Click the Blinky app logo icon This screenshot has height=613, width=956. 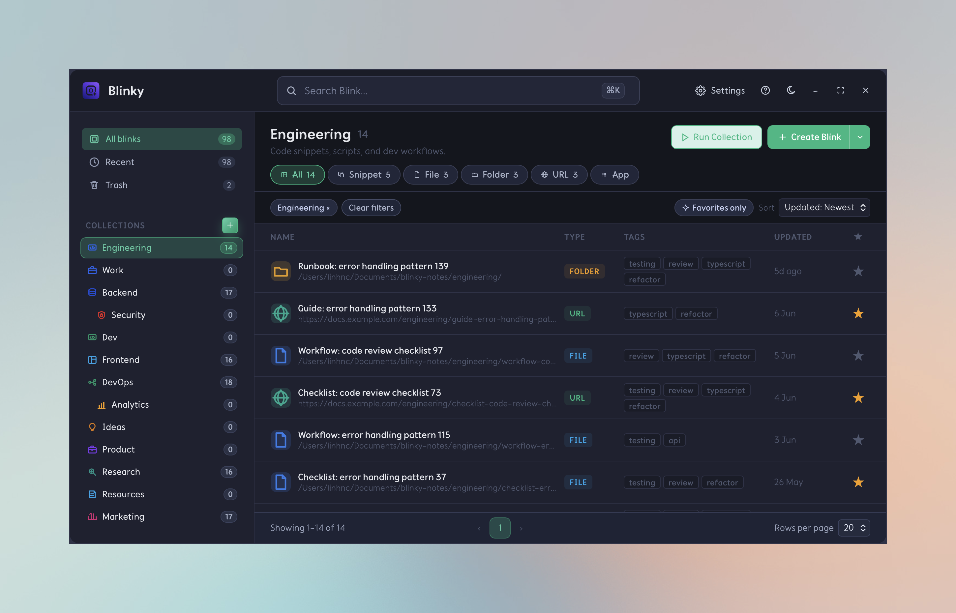(91, 90)
